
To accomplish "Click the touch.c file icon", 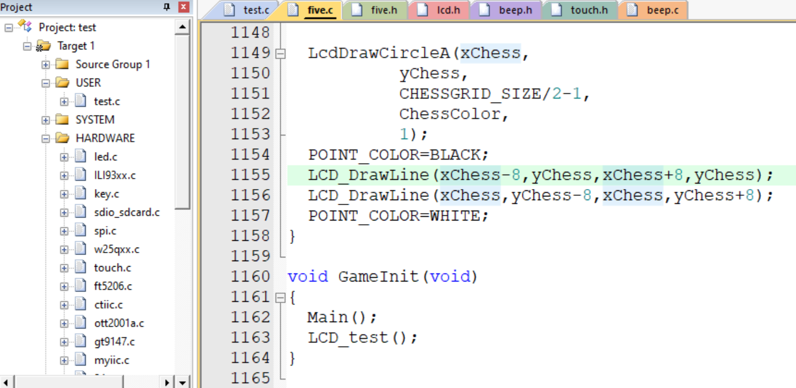I will [81, 267].
